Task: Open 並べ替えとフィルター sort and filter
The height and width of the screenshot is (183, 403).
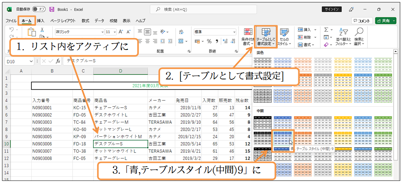Action: click(x=343, y=37)
